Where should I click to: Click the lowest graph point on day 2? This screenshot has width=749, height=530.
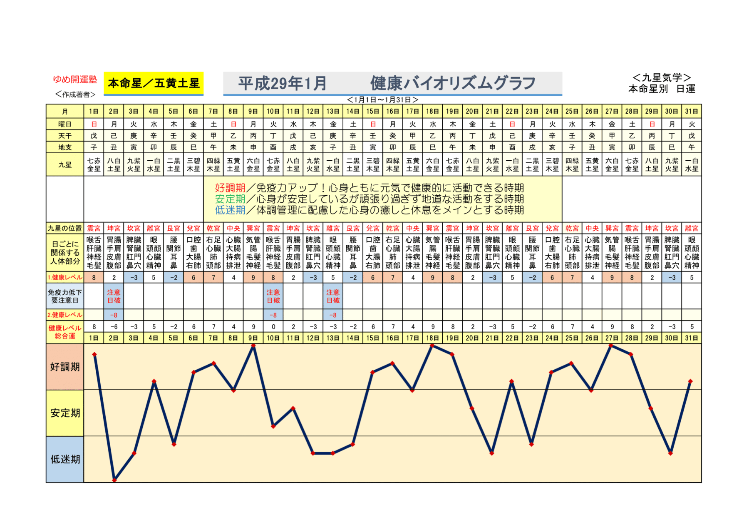[x=114, y=480]
